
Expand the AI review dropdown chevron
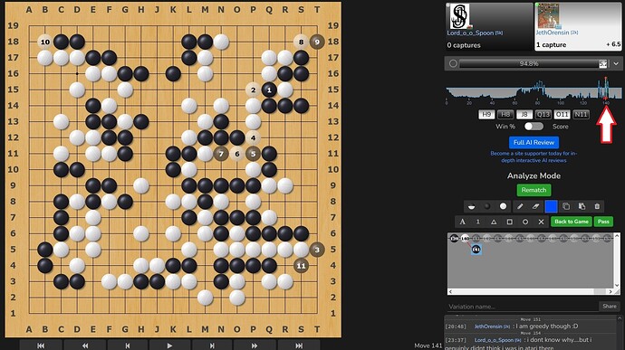tap(616, 63)
